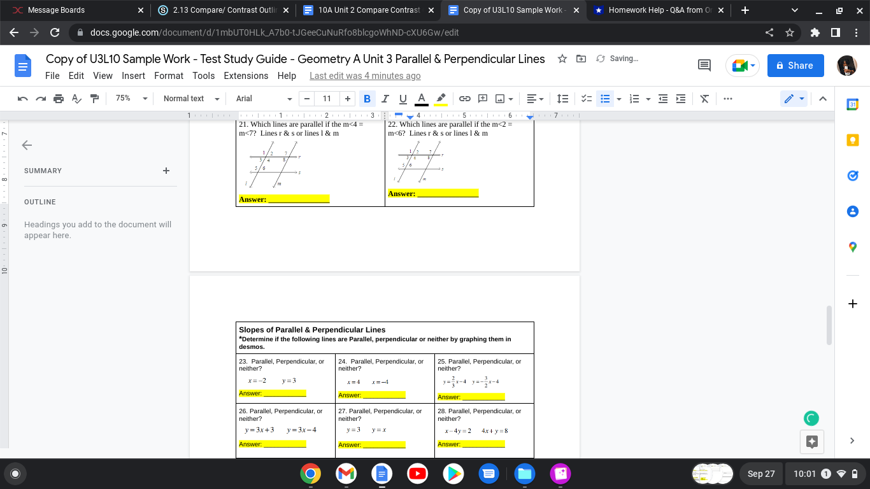This screenshot has width=870, height=489.
Task: Open the Calendar side panel
Action: coord(852,104)
